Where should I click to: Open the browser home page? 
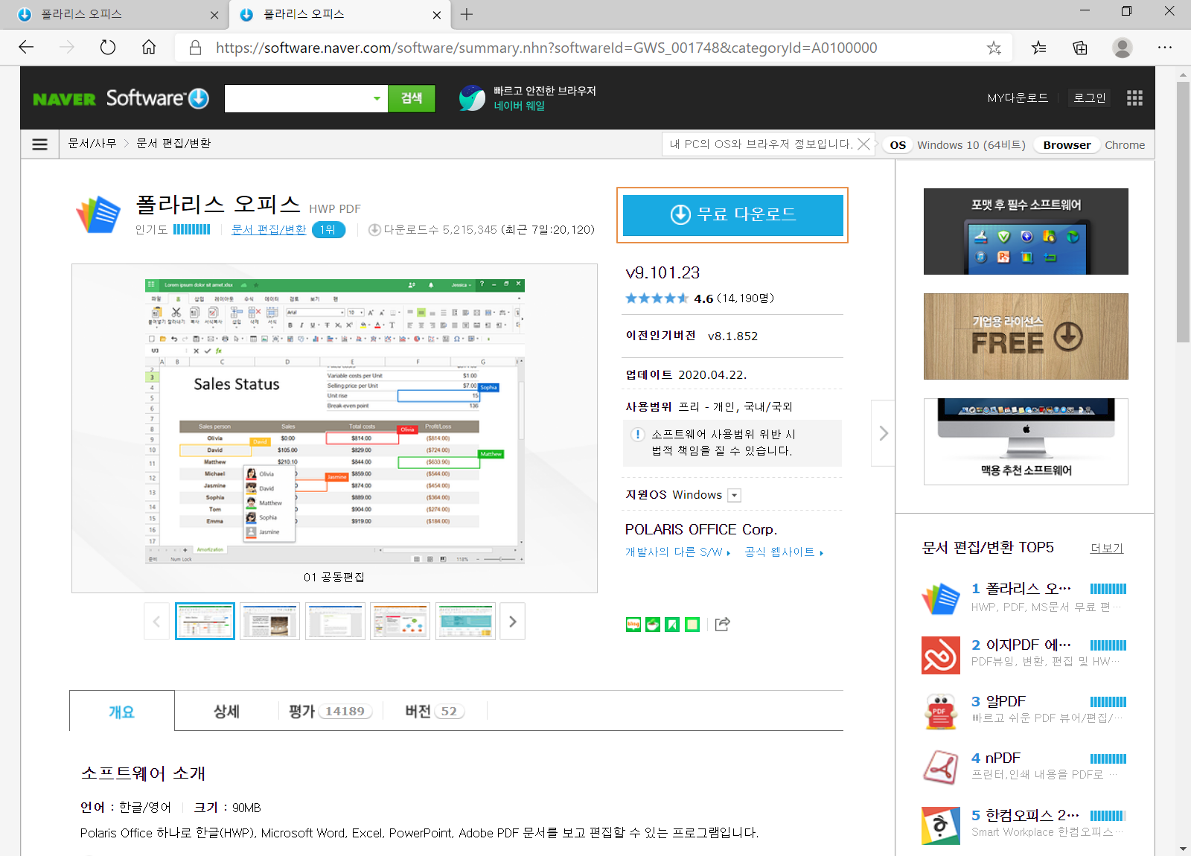pyautogui.click(x=149, y=48)
